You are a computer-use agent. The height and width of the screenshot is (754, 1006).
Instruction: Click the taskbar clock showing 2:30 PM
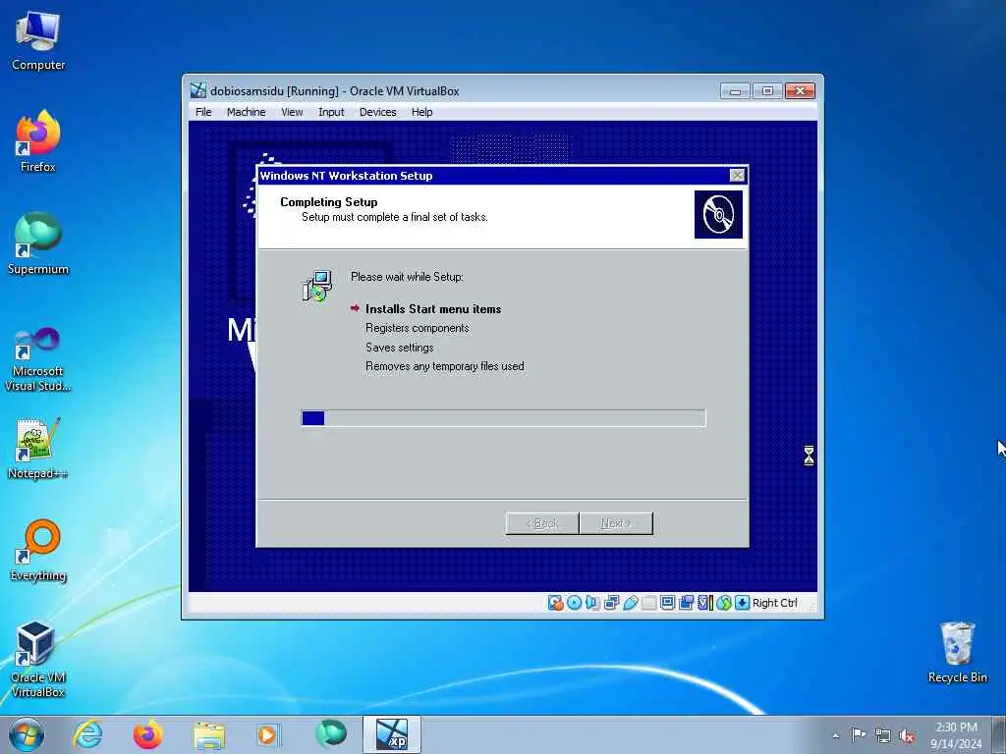[956, 735]
